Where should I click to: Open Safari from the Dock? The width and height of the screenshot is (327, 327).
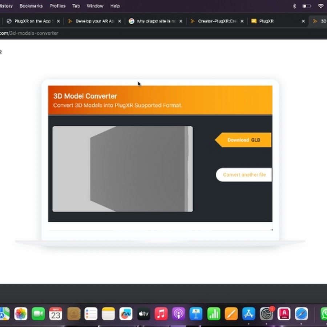[x=302, y=314]
